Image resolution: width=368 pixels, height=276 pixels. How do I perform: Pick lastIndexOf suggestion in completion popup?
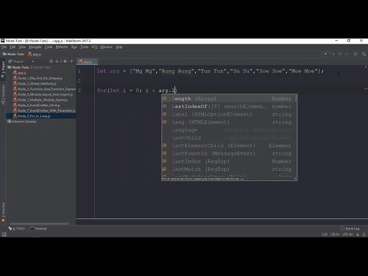pyautogui.click(x=189, y=106)
